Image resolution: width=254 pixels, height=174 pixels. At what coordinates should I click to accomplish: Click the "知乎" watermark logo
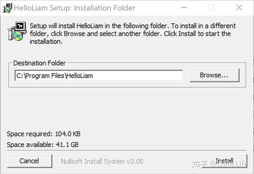[x=199, y=163]
